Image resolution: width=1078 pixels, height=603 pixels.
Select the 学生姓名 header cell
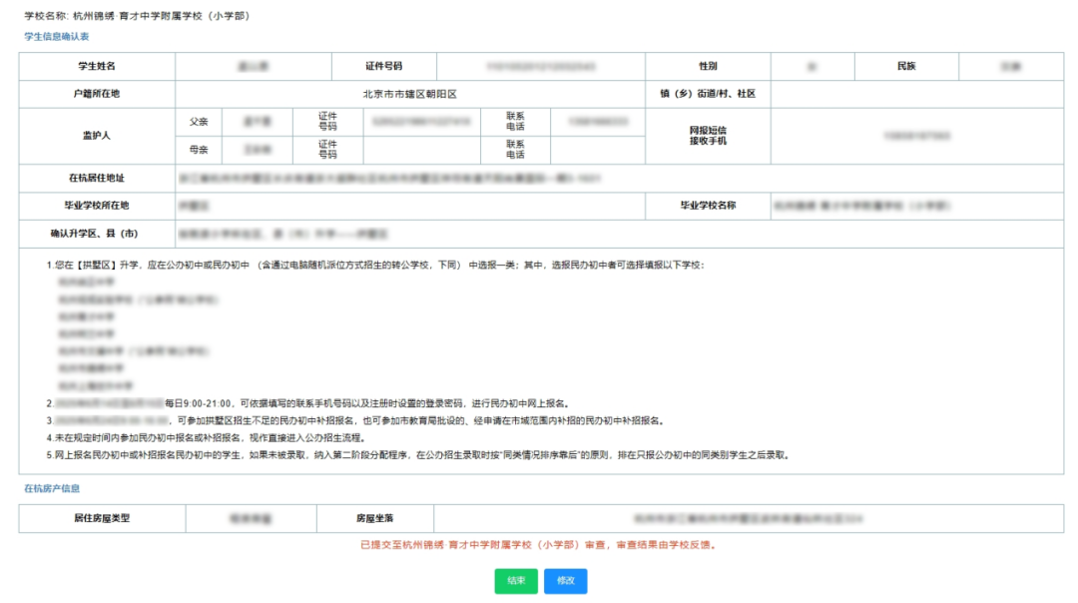coord(97,66)
